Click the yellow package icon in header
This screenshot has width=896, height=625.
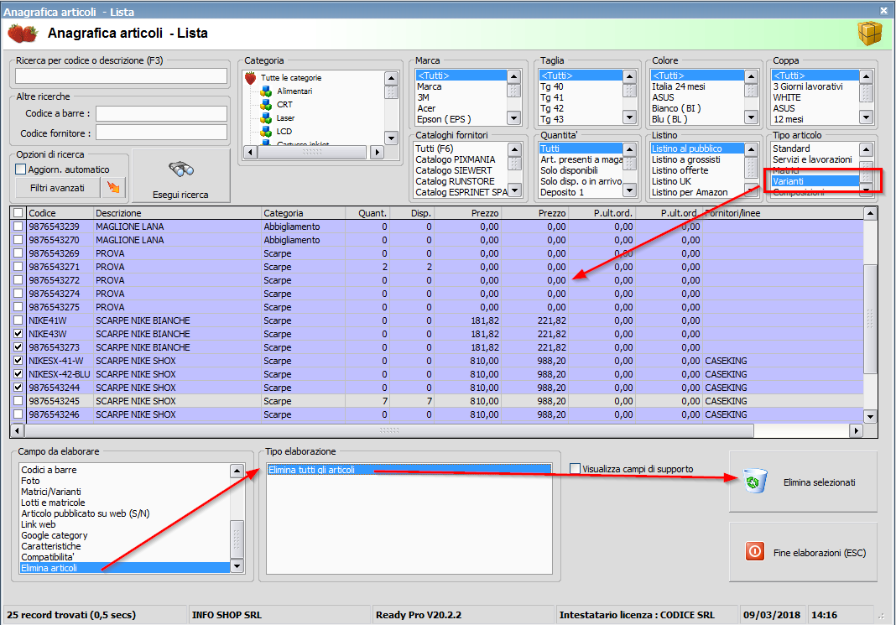(870, 34)
